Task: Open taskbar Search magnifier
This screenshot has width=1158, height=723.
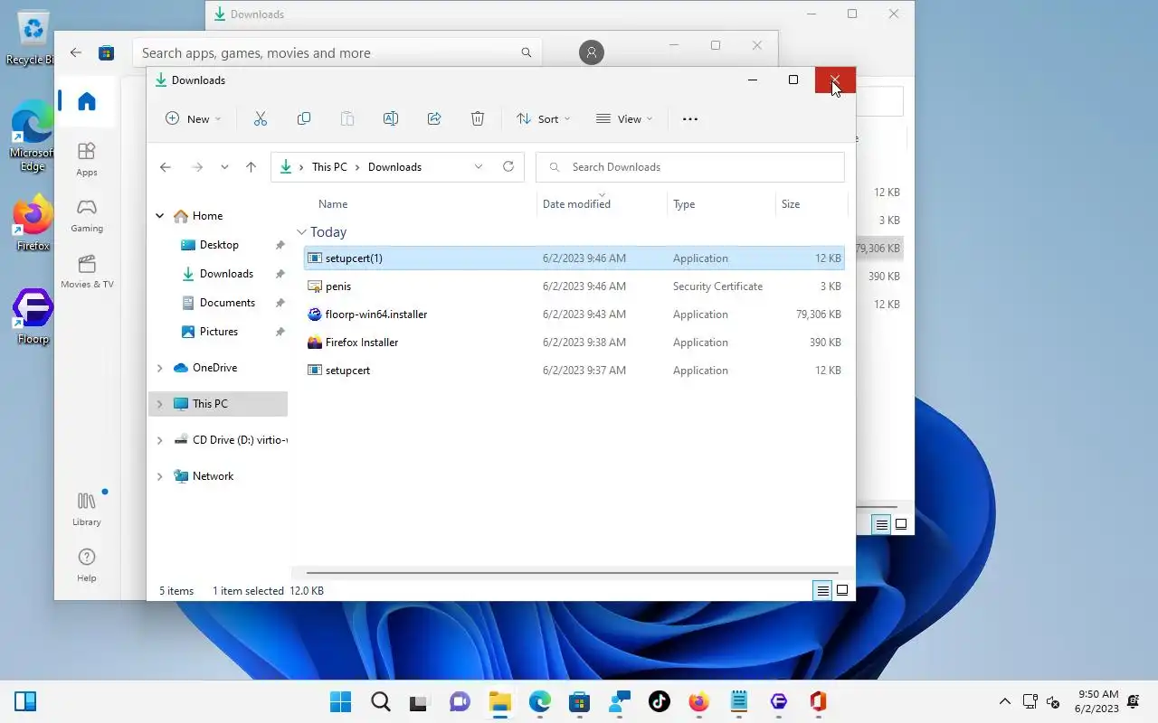Action: [x=381, y=701]
